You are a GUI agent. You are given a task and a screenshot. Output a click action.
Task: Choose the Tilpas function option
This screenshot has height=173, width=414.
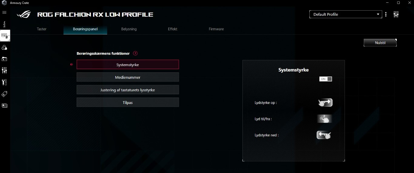click(128, 102)
